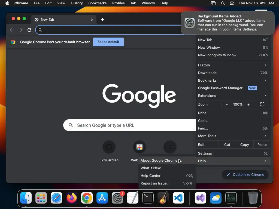Open a new tab with plus button
Viewport: 279px width, 209px height.
(x=102, y=20)
